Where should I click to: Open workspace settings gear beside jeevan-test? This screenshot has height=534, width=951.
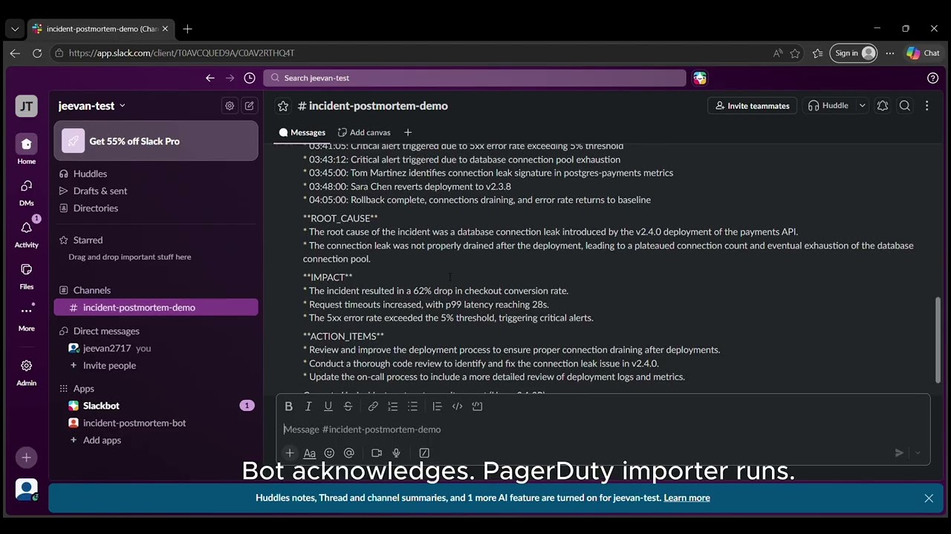coord(230,106)
